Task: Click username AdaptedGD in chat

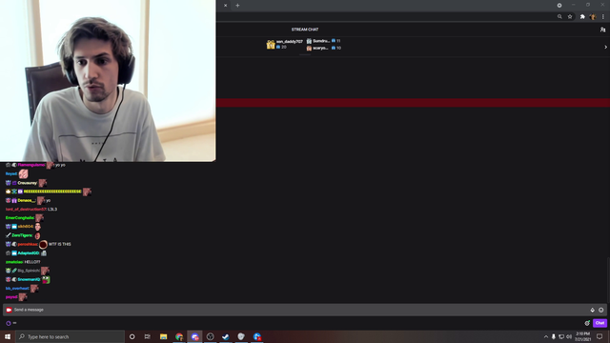Action: click(x=29, y=253)
